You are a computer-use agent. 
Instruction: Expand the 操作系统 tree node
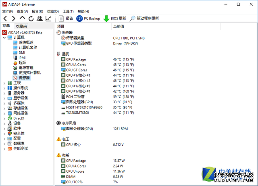4,88
